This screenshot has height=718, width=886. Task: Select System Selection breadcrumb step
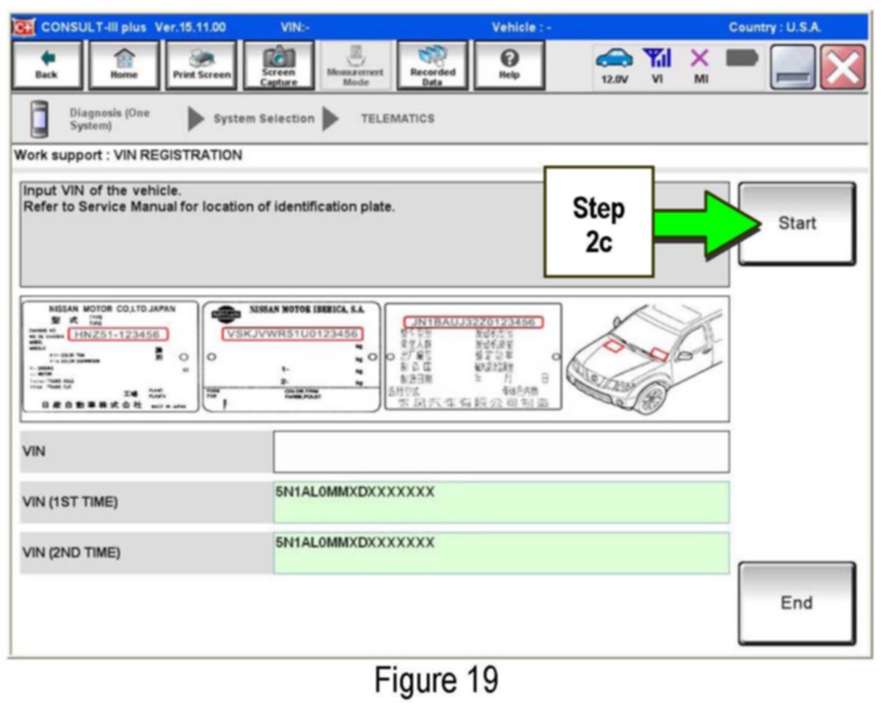tap(263, 120)
